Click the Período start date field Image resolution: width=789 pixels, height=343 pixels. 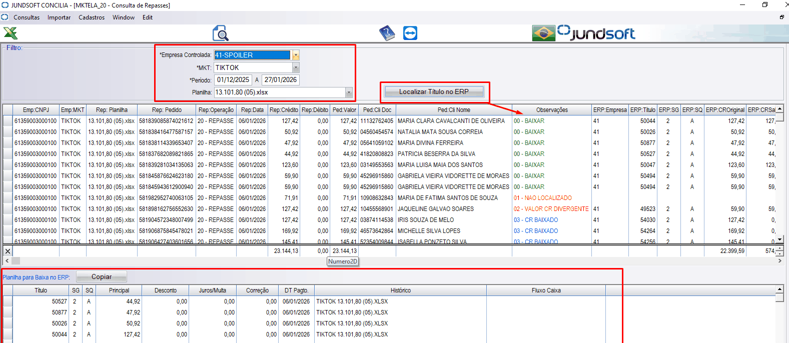233,80
